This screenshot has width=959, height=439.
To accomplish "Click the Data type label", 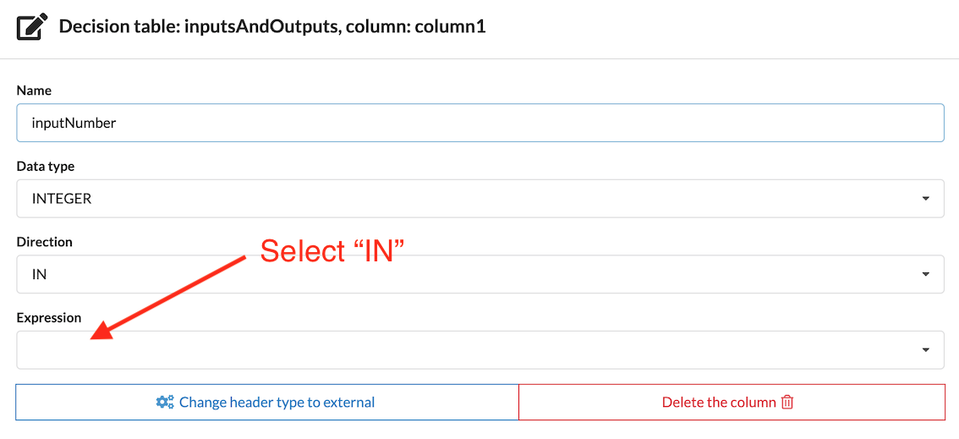I will click(x=46, y=167).
